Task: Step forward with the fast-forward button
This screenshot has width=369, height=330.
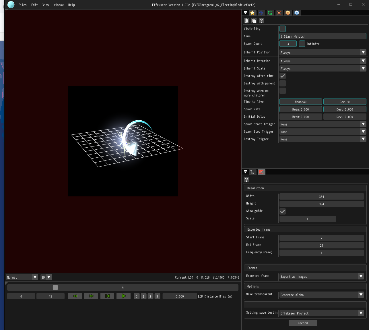Action: tap(91, 296)
